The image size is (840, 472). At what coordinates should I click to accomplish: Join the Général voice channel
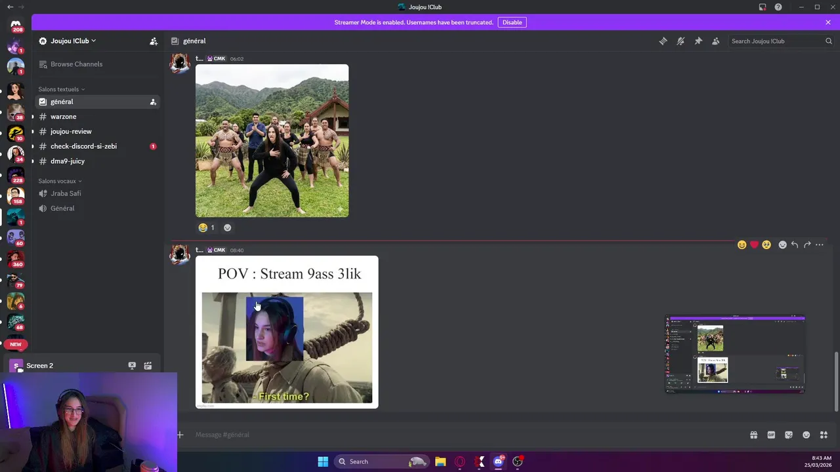pos(97,208)
